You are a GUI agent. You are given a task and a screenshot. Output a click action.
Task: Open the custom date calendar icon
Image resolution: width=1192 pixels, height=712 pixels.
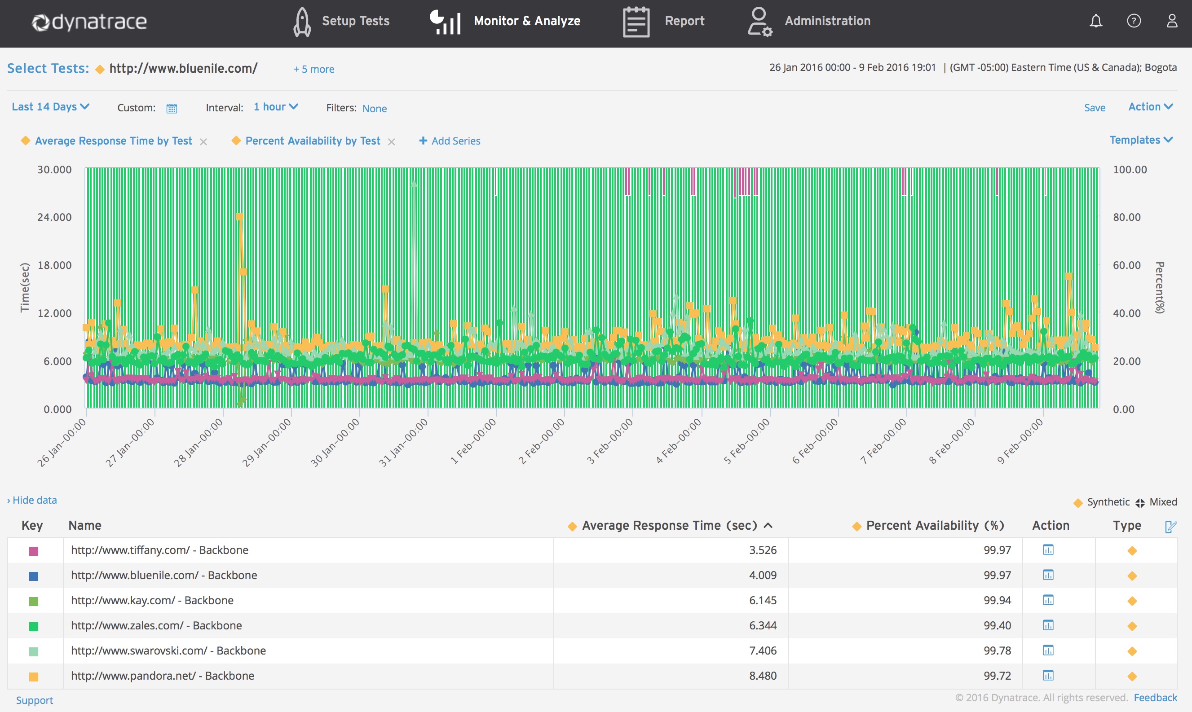pos(172,109)
